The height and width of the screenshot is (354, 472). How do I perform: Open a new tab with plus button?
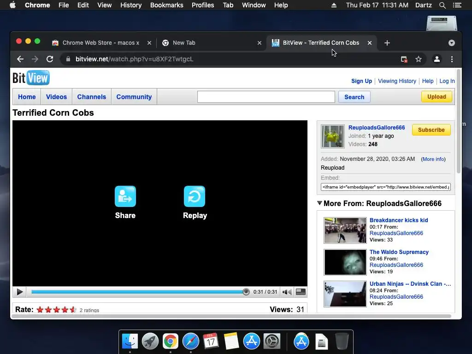pyautogui.click(x=387, y=43)
